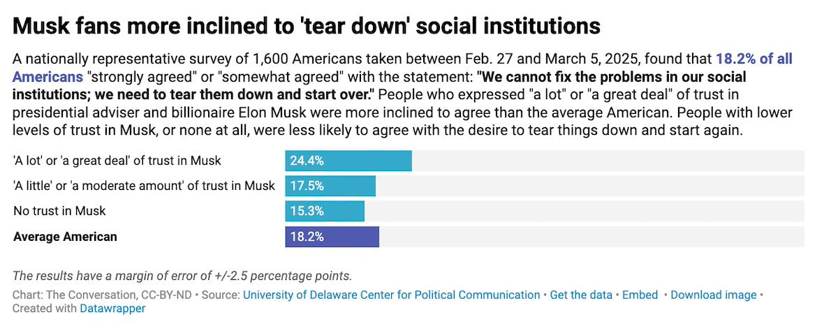Click the 24.4% teal bar

tap(348, 161)
